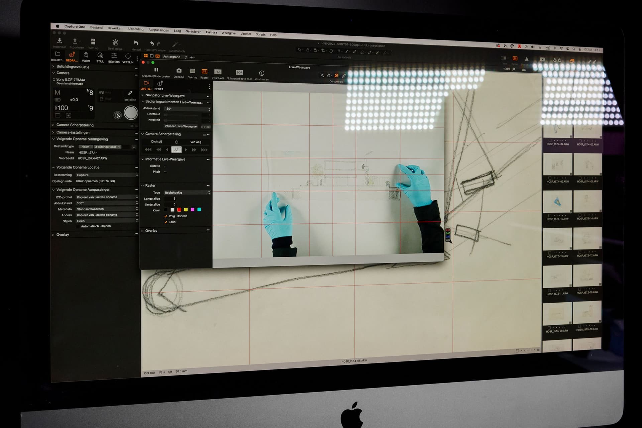This screenshot has width=642, height=428.
Task: Open the Bestemming Capture dropdown
Action: [x=107, y=175]
